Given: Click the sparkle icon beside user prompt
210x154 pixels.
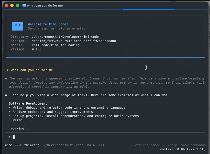Looking at the screenshot, I should (x=7, y=70).
